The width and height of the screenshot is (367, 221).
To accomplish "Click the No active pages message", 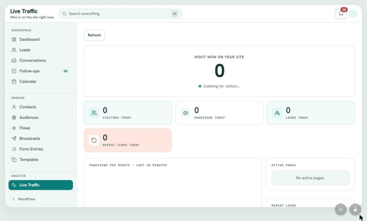I will coord(310,178).
